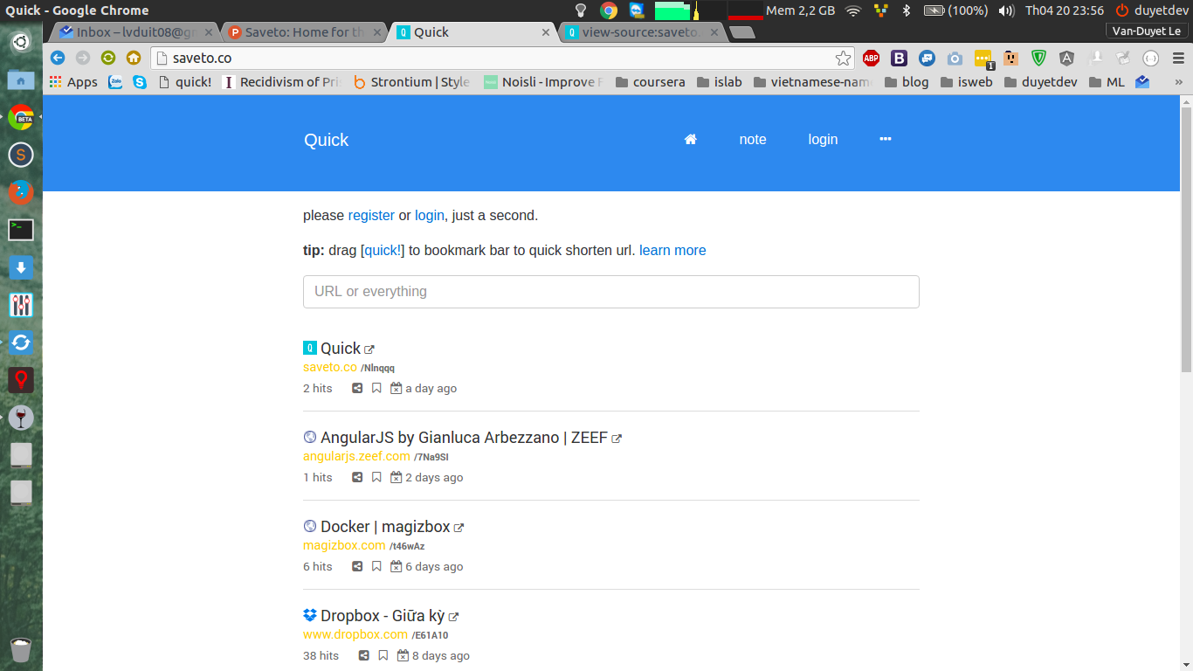Open the note page from navbar
Viewport: 1193px width, 671px height.
[753, 140]
